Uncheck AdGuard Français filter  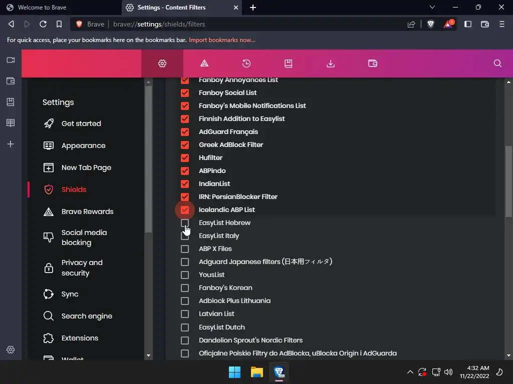[185, 132]
